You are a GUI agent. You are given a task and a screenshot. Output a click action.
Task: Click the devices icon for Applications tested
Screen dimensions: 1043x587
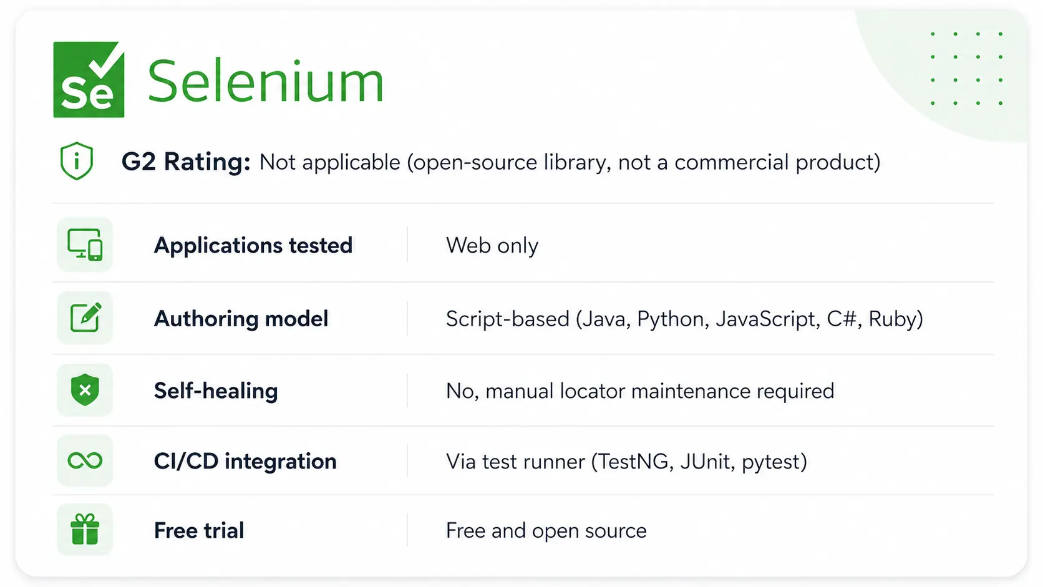point(85,245)
